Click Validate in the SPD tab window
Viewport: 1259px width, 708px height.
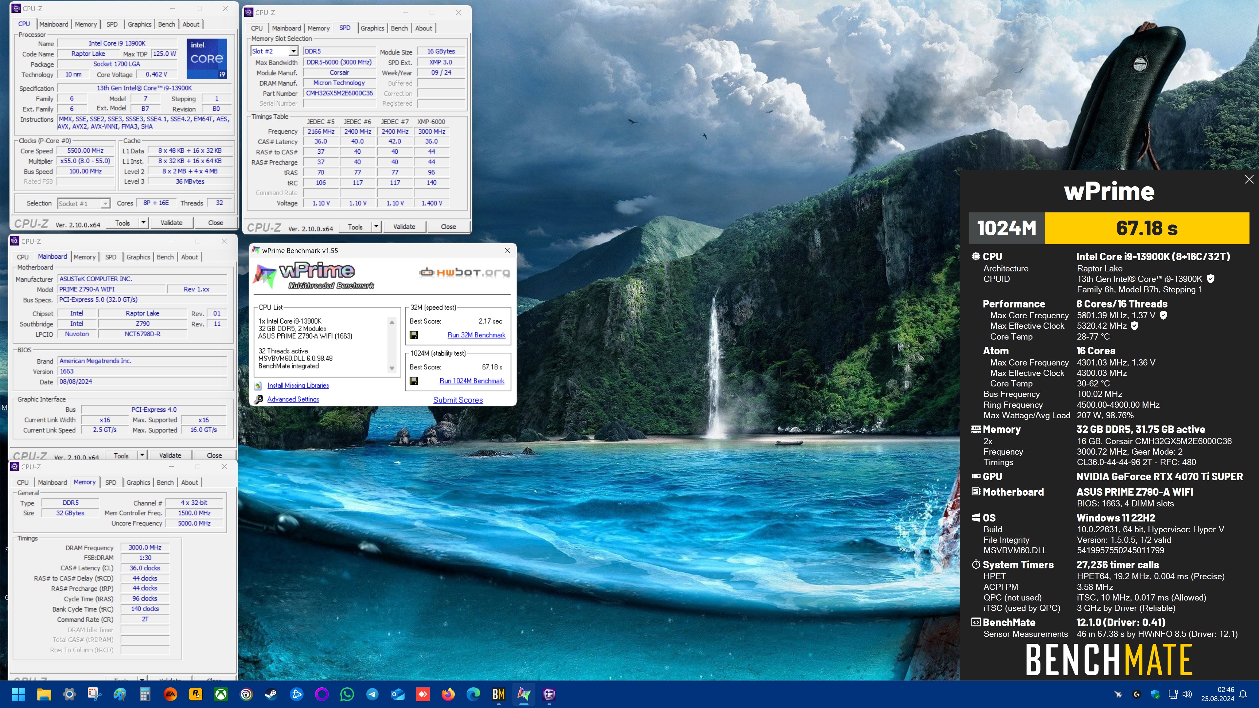coord(404,227)
